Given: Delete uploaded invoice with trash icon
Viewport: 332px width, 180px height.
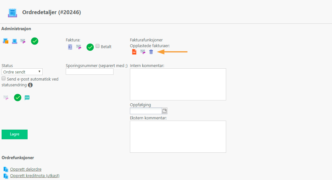Looking at the screenshot, I should [151, 52].
